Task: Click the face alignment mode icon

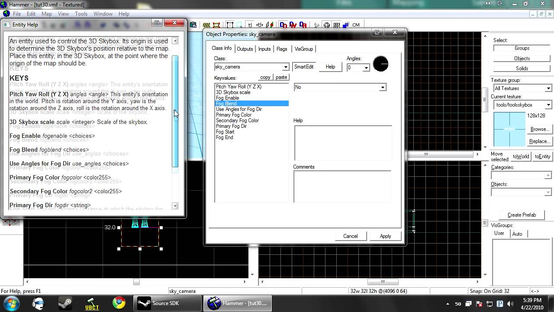Action: click(x=270, y=25)
